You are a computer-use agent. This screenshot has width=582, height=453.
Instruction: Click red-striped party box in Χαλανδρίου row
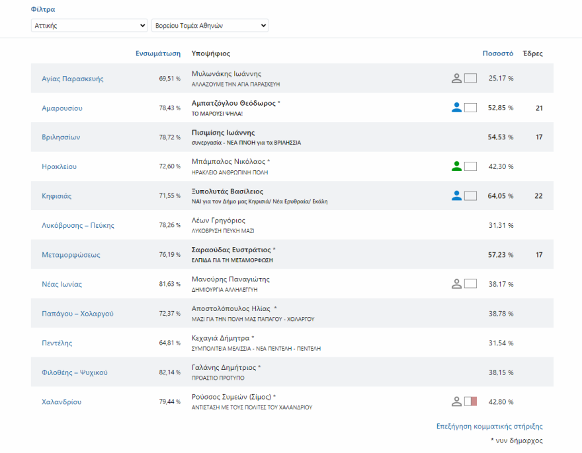click(470, 401)
